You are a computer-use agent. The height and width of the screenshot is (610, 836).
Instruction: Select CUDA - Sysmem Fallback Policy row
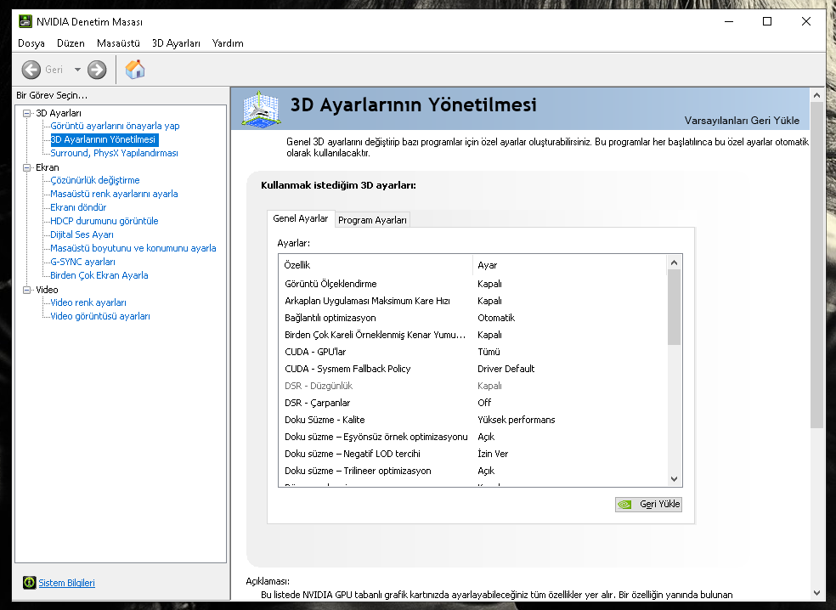point(473,369)
